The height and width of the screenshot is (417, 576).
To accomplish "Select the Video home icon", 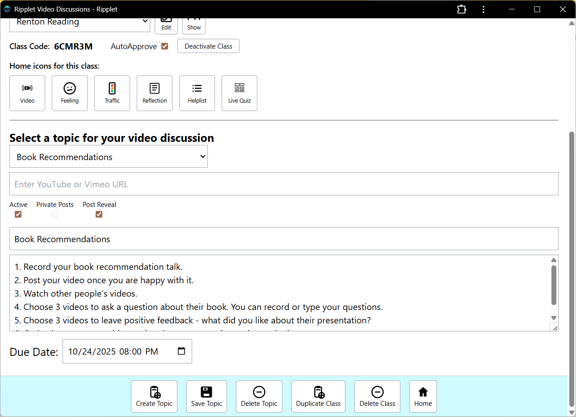I will (27, 93).
